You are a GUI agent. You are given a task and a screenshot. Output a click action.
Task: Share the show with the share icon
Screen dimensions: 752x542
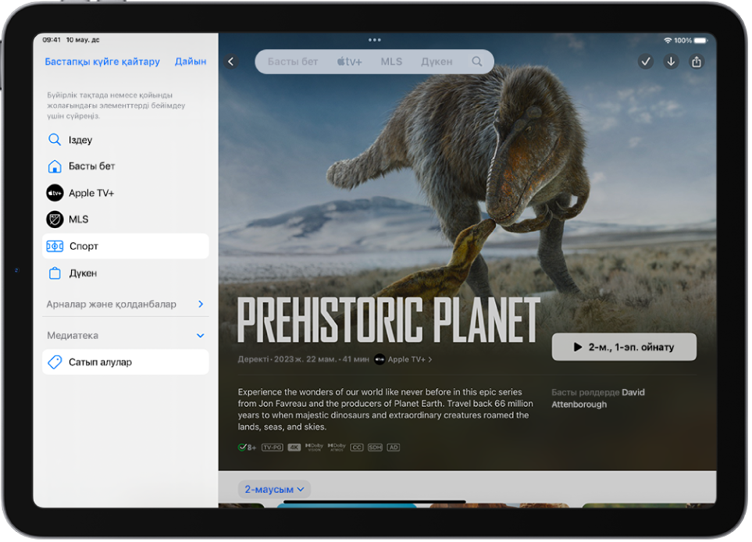pyautogui.click(x=697, y=62)
